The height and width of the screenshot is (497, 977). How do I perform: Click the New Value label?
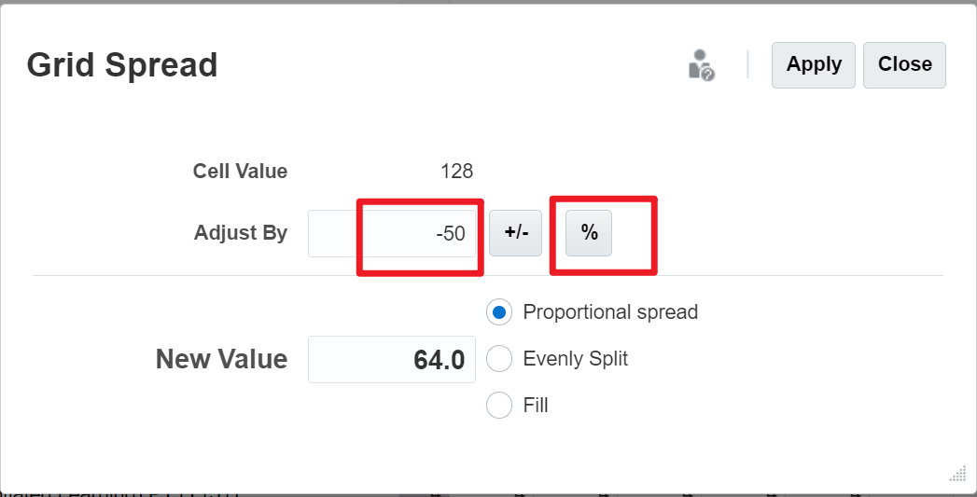point(221,360)
